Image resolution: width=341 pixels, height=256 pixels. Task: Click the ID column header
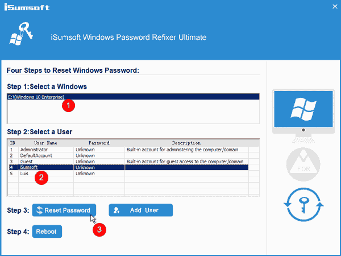click(13, 143)
